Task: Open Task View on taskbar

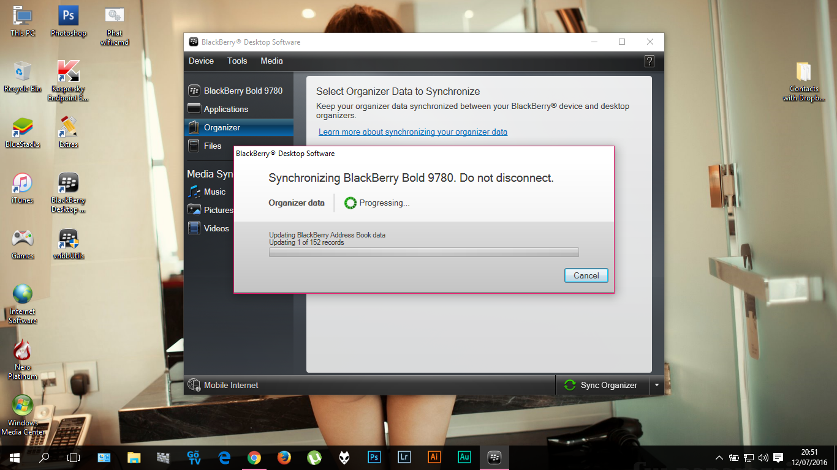Action: tap(74, 457)
